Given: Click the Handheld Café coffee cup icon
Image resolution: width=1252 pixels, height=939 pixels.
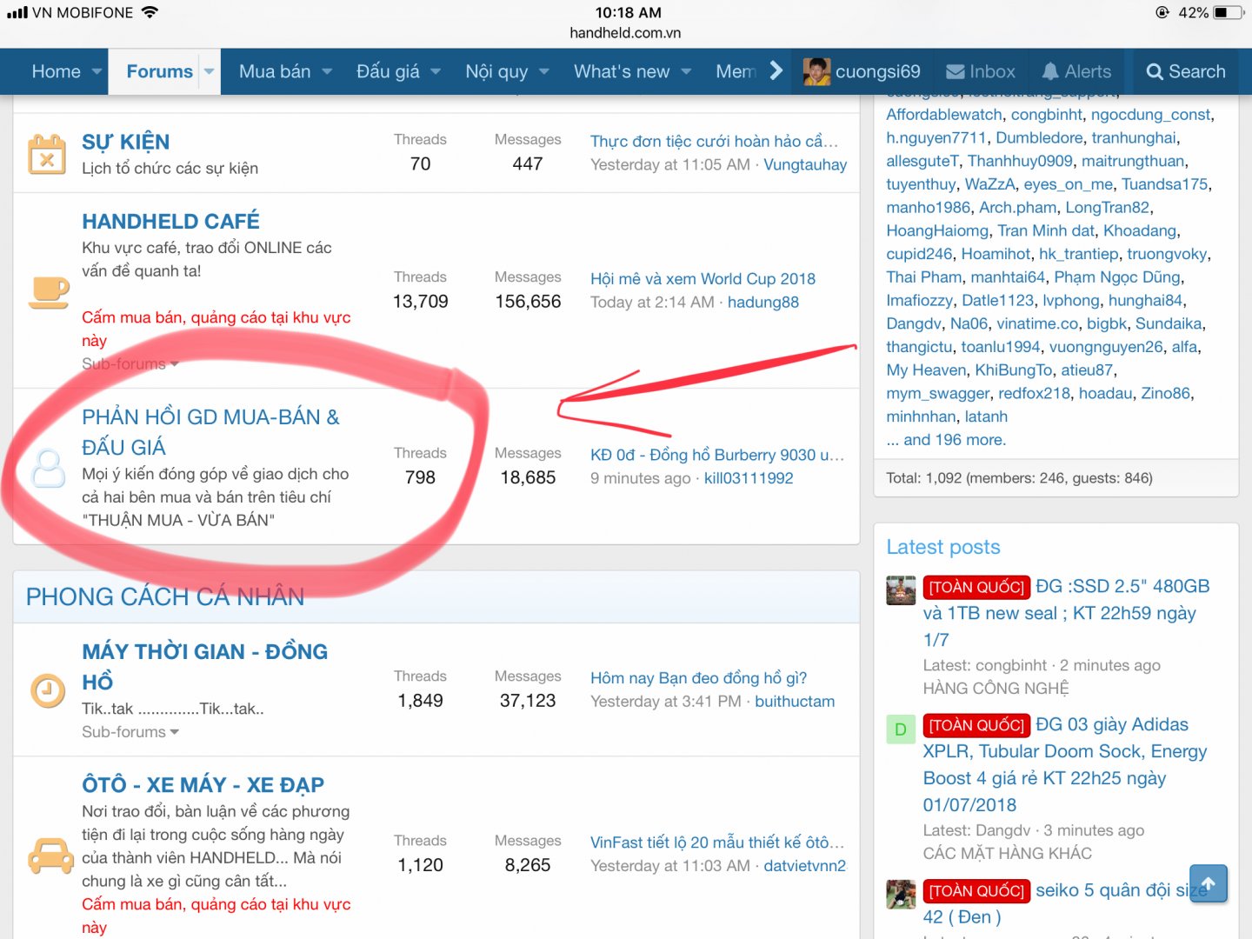Looking at the screenshot, I should pos(49,291).
